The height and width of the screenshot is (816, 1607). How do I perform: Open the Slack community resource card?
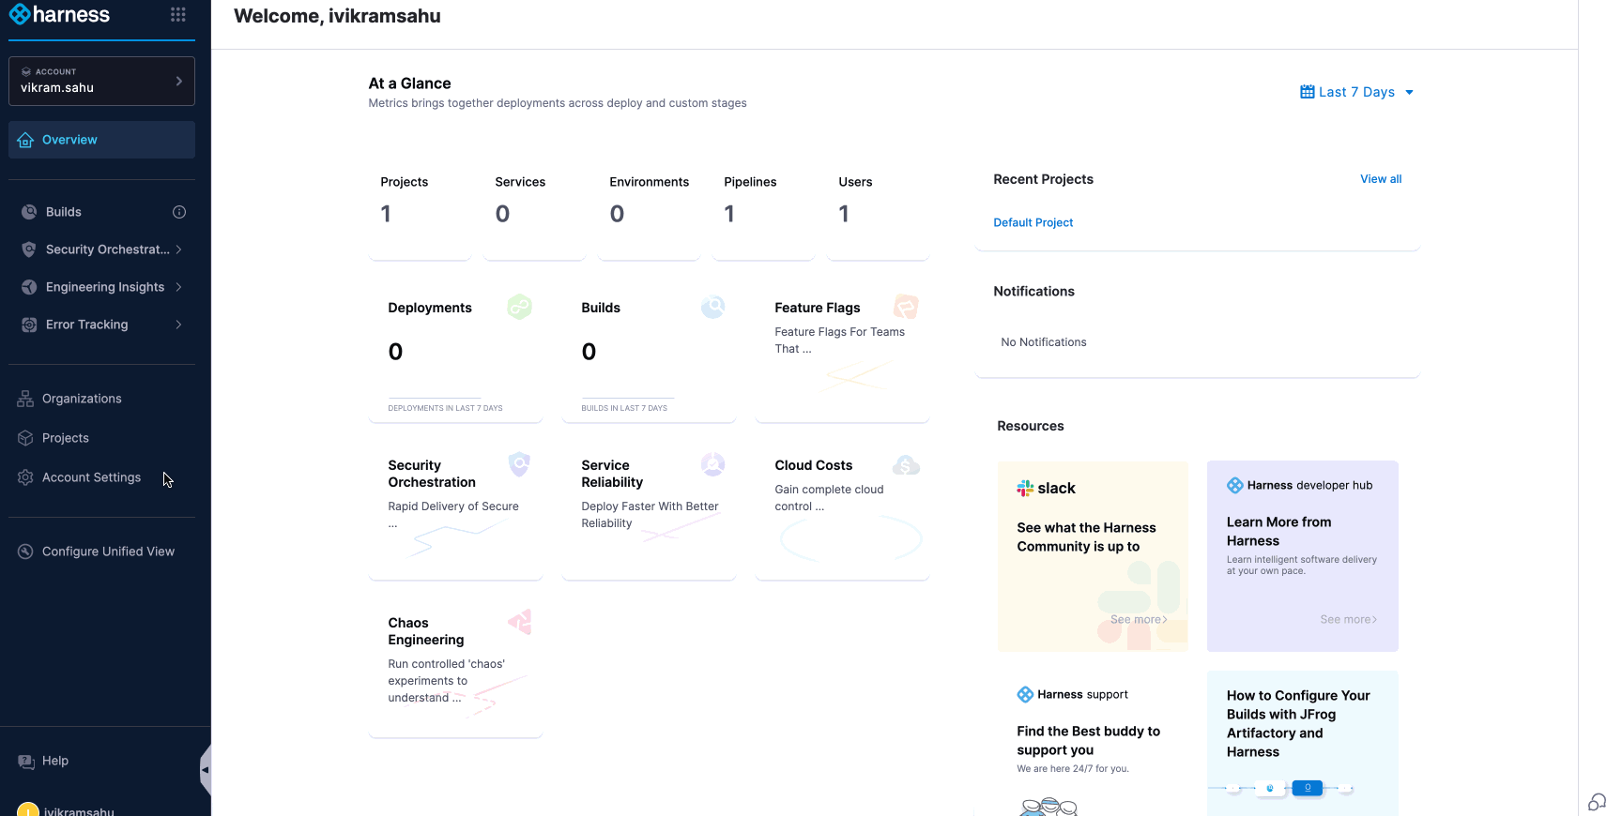[x=1092, y=555]
